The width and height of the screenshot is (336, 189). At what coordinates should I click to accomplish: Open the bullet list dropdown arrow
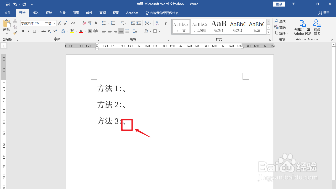point(108,23)
